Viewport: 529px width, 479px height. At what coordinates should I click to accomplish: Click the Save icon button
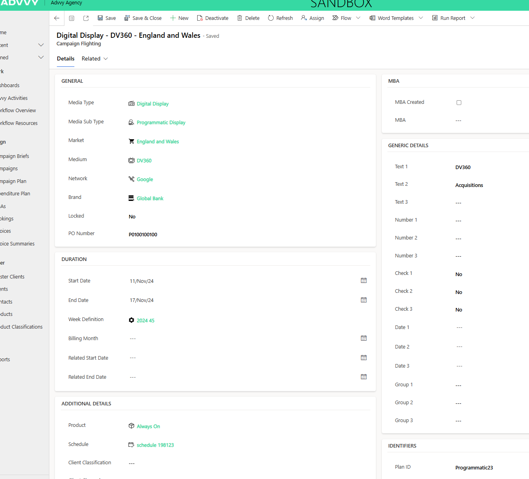[x=101, y=18]
